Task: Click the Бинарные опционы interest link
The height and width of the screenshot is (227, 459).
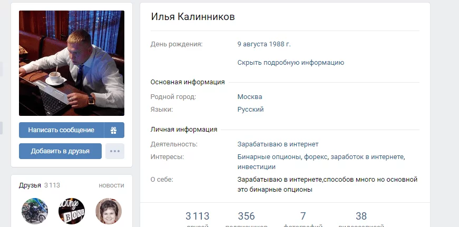Action: pos(269,157)
